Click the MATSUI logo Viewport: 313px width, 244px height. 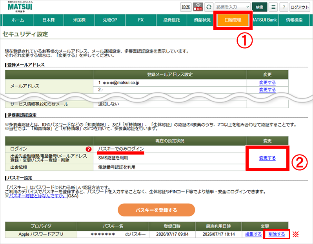[x=20, y=7]
